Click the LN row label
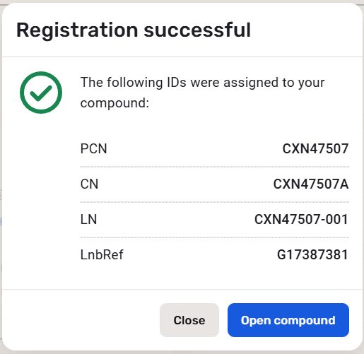The width and height of the screenshot is (364, 354). 88,219
